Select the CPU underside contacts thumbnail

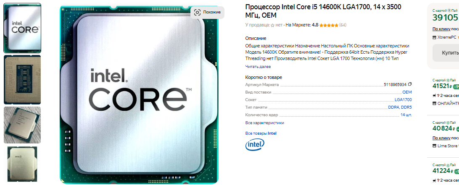22,79
